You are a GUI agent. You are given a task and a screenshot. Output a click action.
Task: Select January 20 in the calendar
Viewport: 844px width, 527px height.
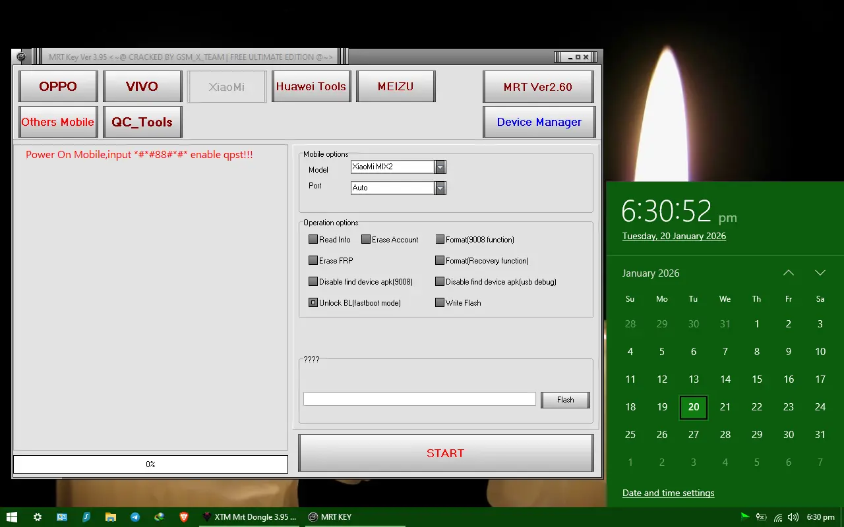[x=694, y=407]
